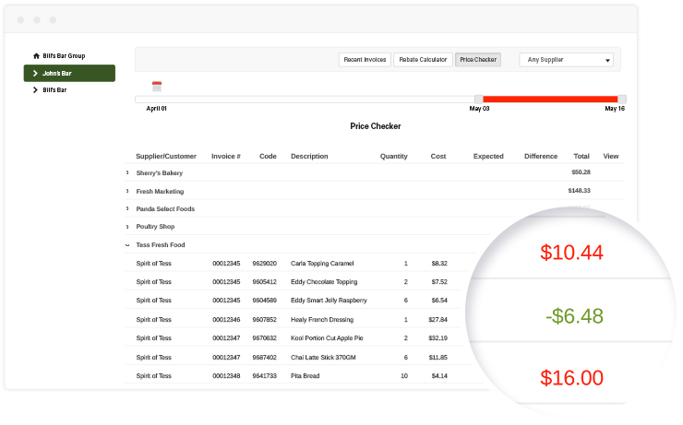
Task: Expand the Sherry's Bakery supplier row
Action: [127, 172]
